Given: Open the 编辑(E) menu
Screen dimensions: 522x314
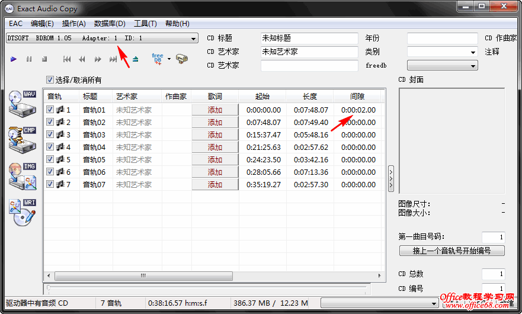Looking at the screenshot, I should click(x=42, y=24).
